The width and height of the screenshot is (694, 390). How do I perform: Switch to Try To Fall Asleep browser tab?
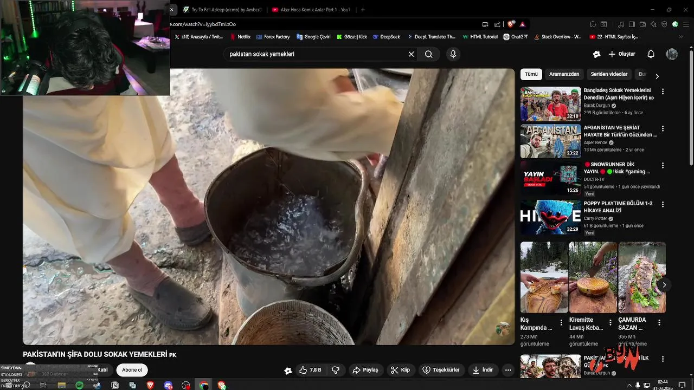point(222,10)
